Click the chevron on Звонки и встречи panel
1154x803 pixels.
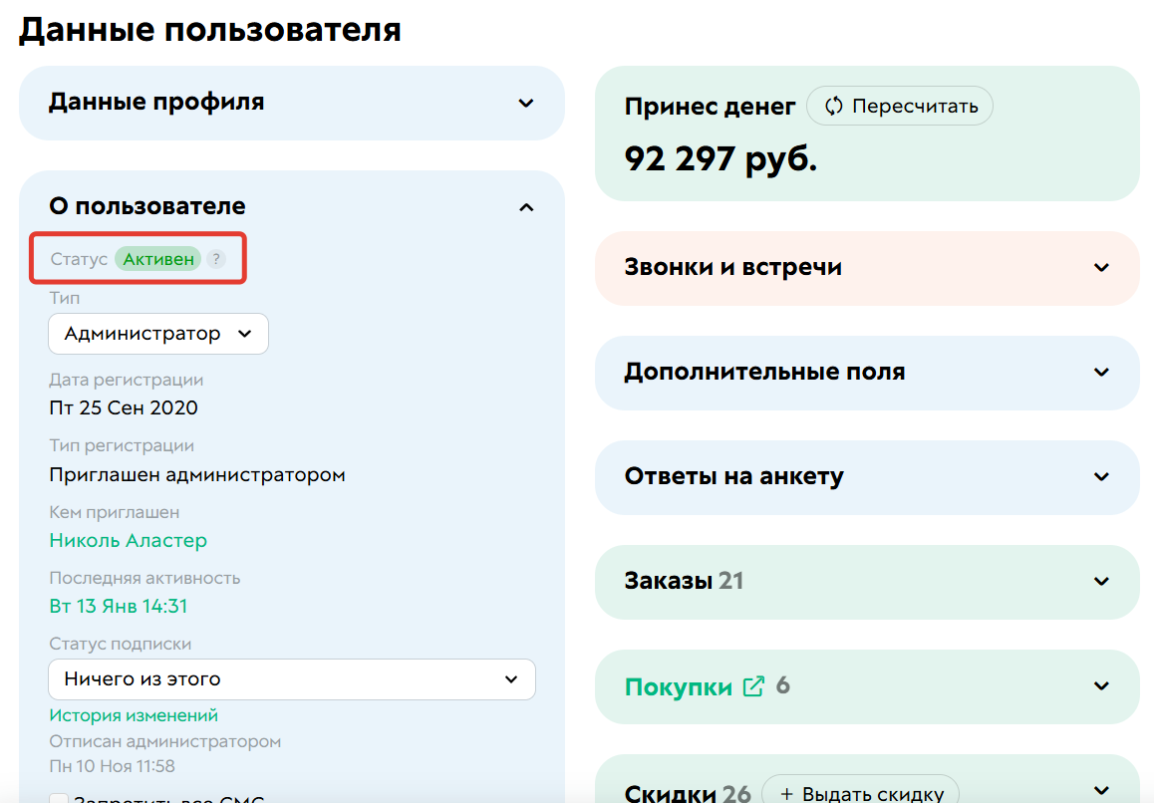[1101, 268]
